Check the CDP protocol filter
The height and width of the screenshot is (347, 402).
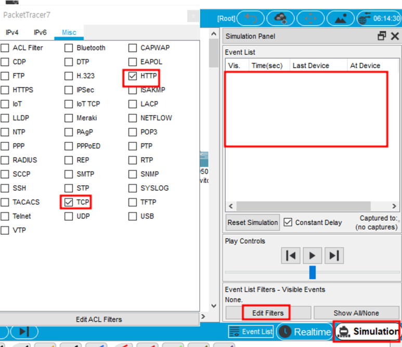5,62
